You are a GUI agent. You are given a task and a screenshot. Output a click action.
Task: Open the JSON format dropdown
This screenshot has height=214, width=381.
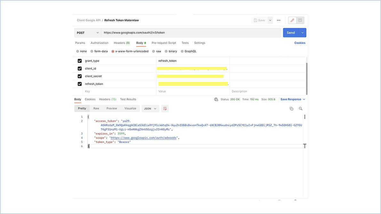(150, 109)
